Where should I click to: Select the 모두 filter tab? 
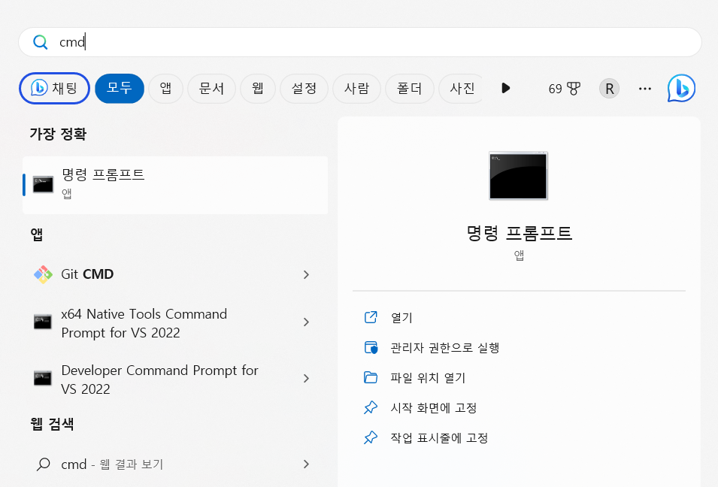[x=120, y=88]
